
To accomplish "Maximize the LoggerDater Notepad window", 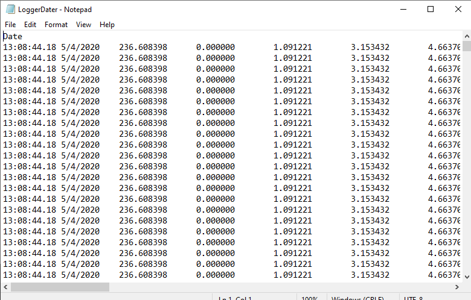I will coord(431,9).
